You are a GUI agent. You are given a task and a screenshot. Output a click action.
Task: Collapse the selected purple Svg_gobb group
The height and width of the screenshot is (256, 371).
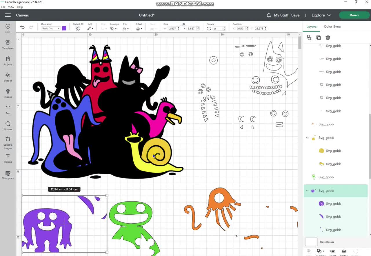click(x=307, y=191)
